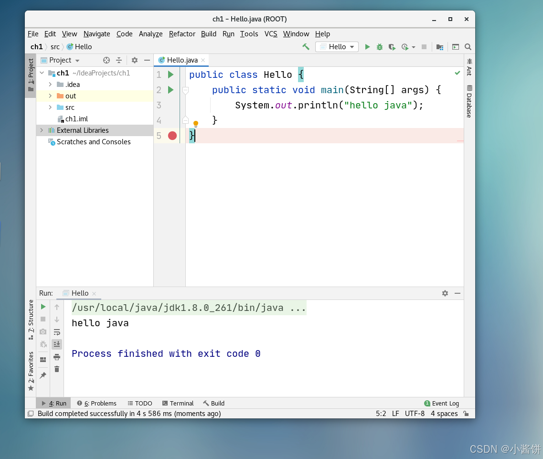Click the yellow intention light bulb

click(196, 124)
